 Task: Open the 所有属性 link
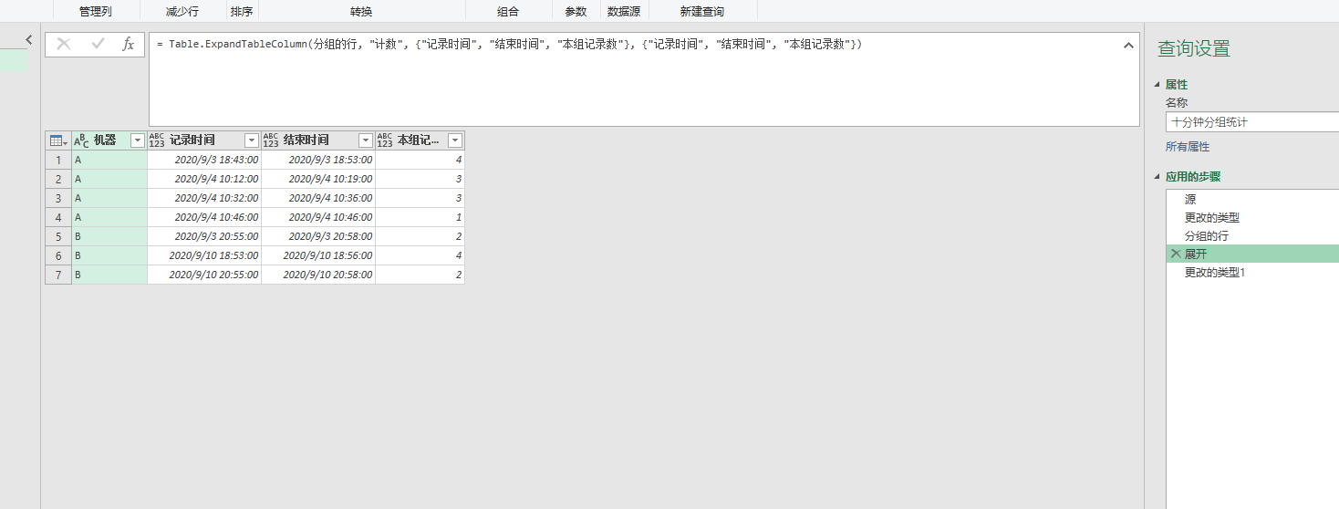coord(1188,147)
